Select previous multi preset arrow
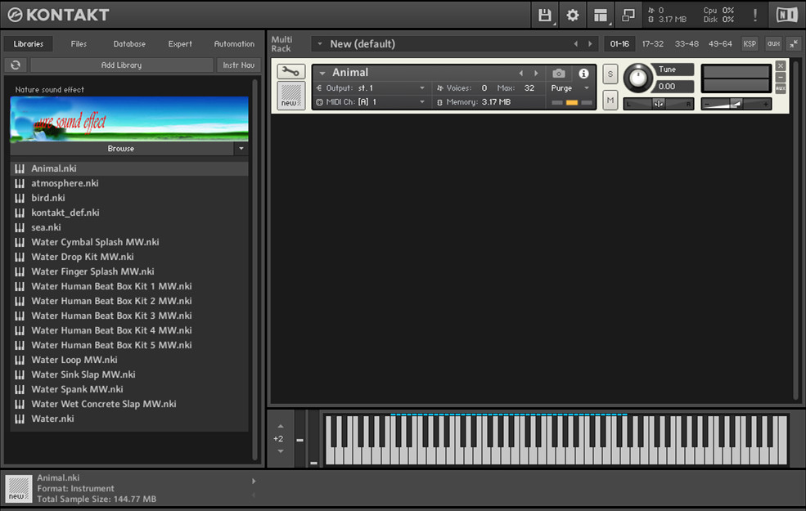 tap(576, 44)
